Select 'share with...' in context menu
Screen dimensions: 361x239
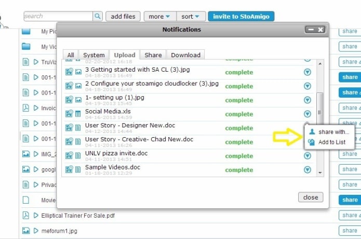[x=333, y=132]
